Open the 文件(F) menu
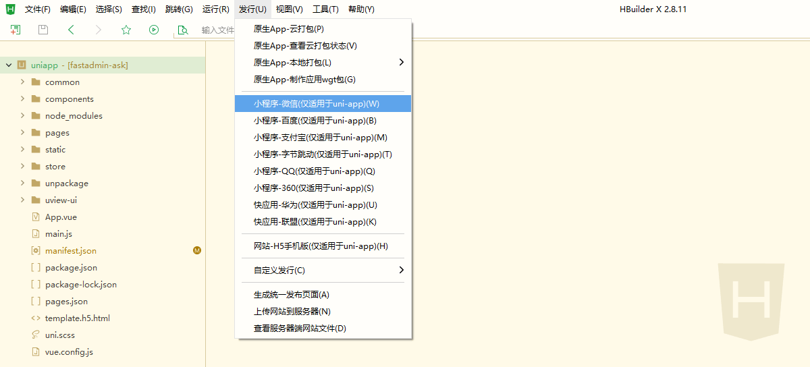The height and width of the screenshot is (367, 810). click(38, 9)
